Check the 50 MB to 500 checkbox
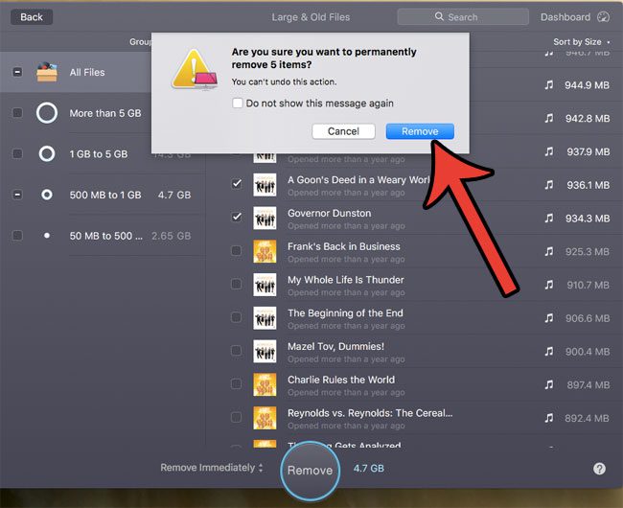623x508 pixels. pyautogui.click(x=17, y=236)
